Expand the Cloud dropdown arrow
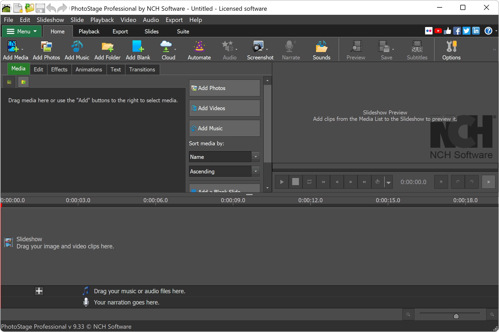Screen dimensions: 499x332 pyautogui.click(x=175, y=50)
